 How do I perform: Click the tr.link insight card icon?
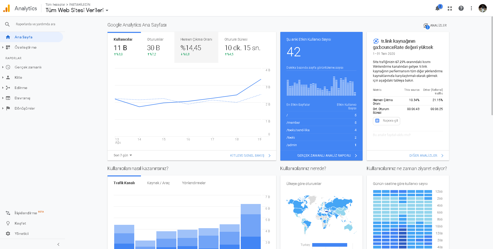coord(376,41)
